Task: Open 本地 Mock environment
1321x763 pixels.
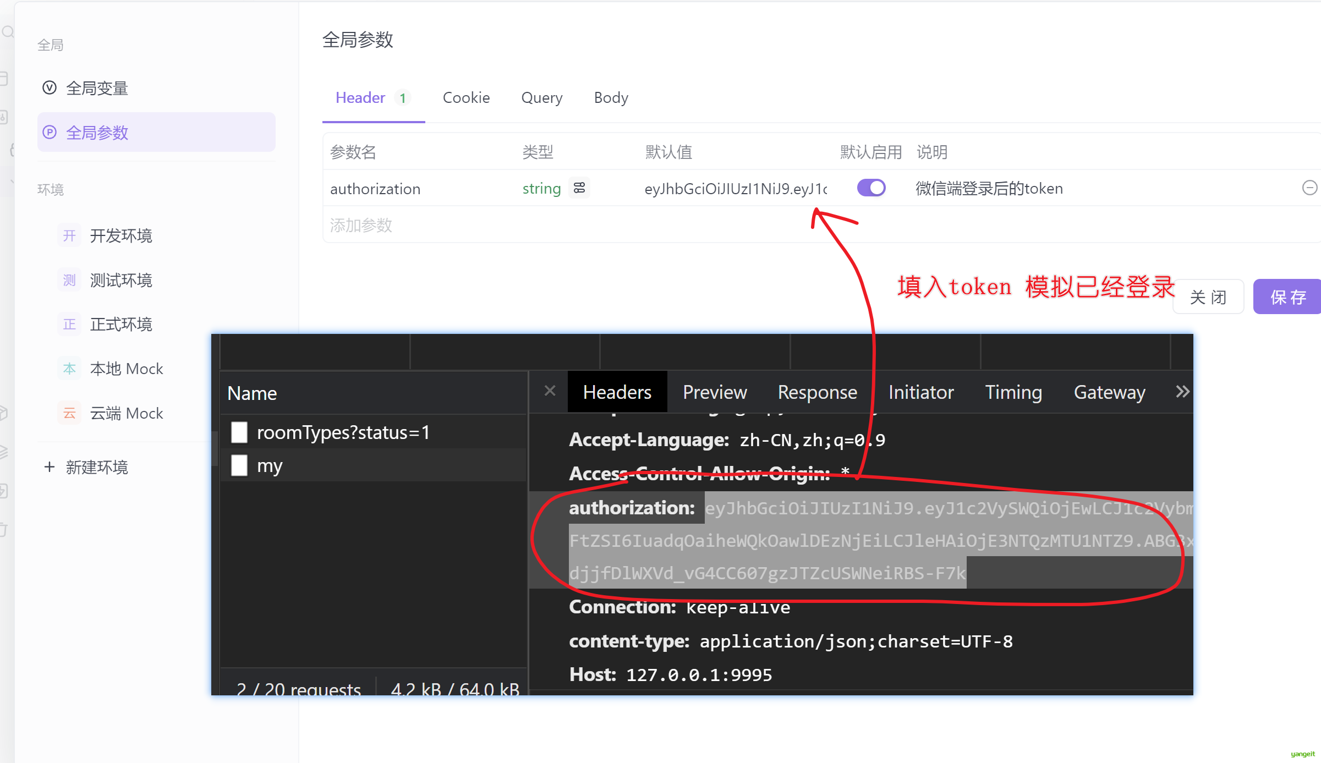Action: pyautogui.click(x=127, y=369)
